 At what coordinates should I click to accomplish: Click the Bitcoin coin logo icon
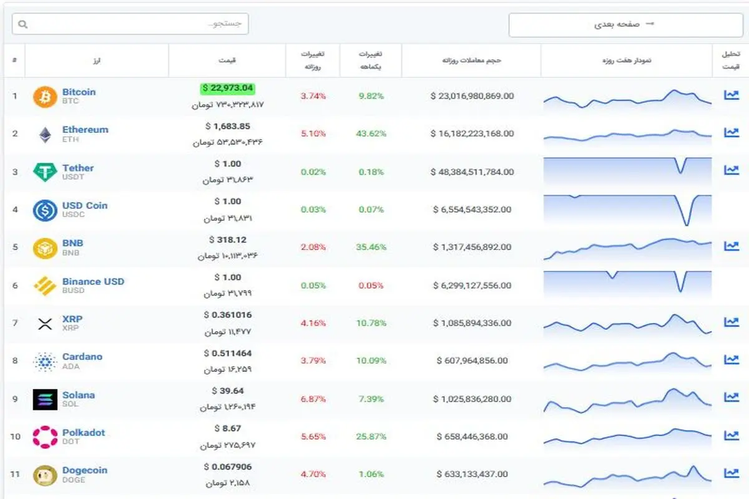45,97
